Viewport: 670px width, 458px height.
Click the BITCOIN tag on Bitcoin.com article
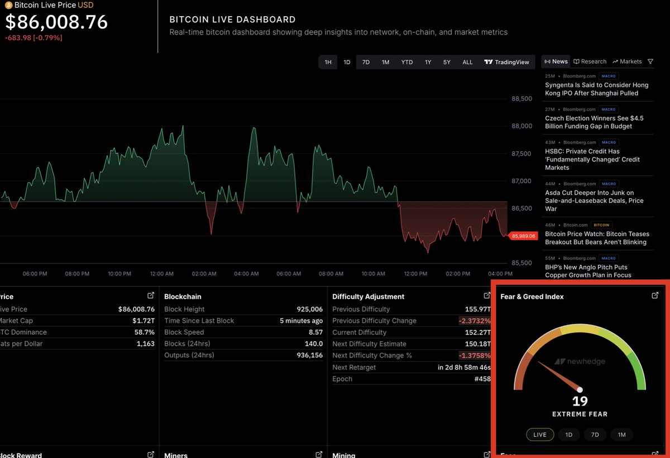point(601,225)
